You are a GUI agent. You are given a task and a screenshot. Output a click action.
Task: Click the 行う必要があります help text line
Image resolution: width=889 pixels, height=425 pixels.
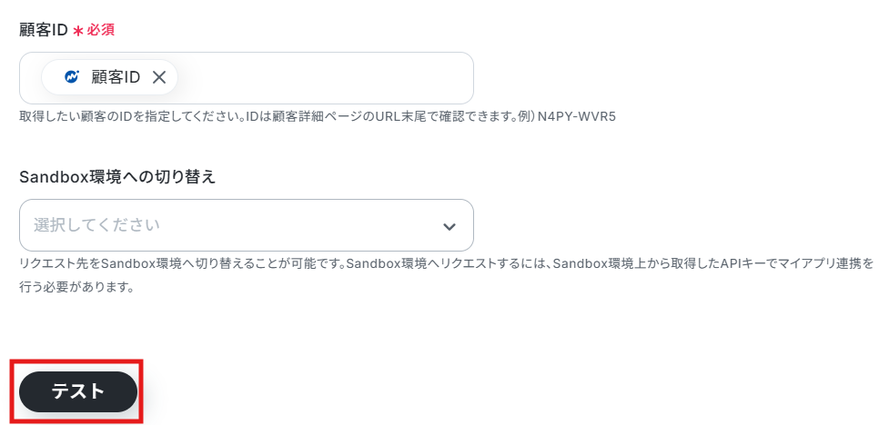tap(76, 287)
